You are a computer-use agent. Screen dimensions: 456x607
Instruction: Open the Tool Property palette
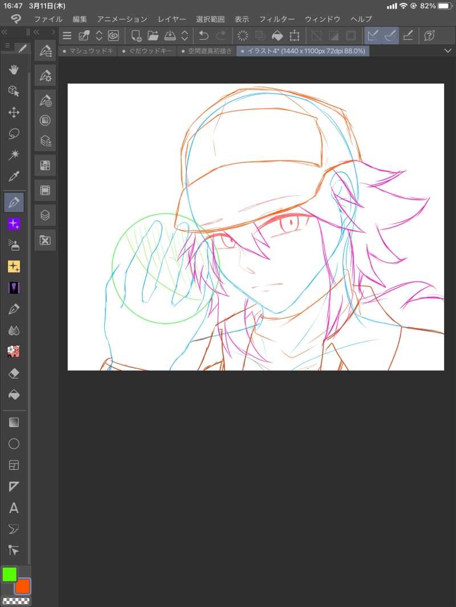(46, 76)
